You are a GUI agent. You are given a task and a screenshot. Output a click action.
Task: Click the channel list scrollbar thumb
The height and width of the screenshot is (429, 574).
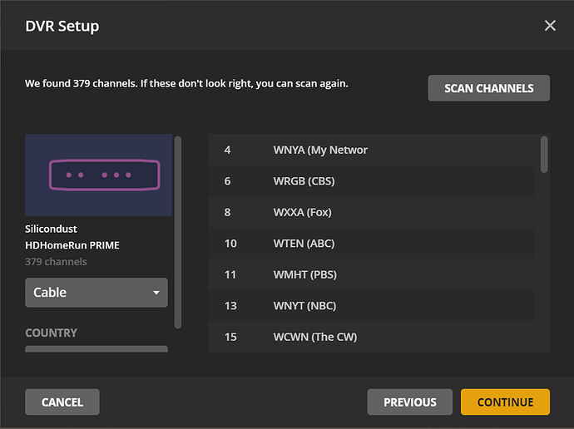coord(544,155)
